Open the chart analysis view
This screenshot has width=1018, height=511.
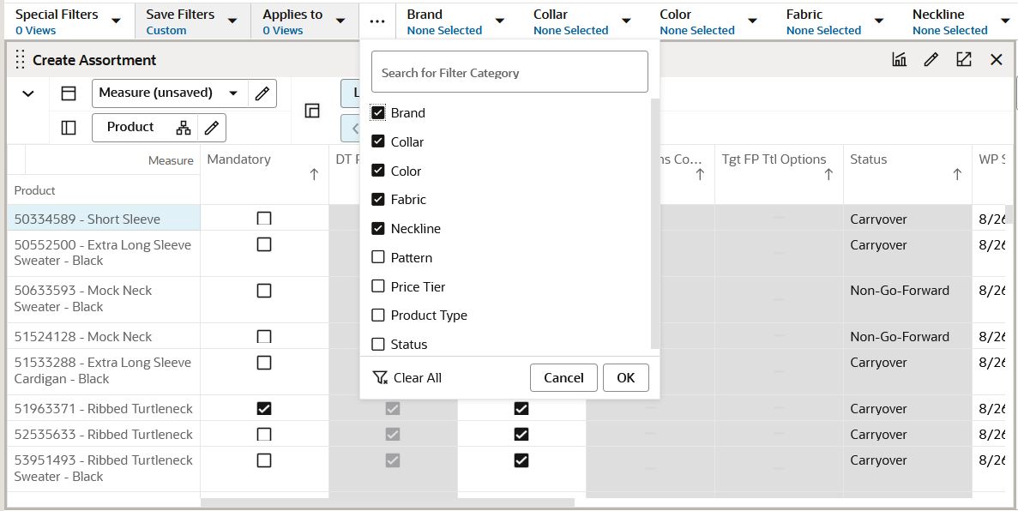pyautogui.click(x=901, y=59)
